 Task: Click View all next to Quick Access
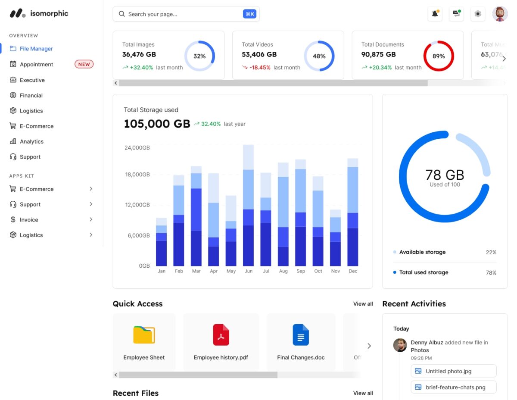click(x=363, y=304)
